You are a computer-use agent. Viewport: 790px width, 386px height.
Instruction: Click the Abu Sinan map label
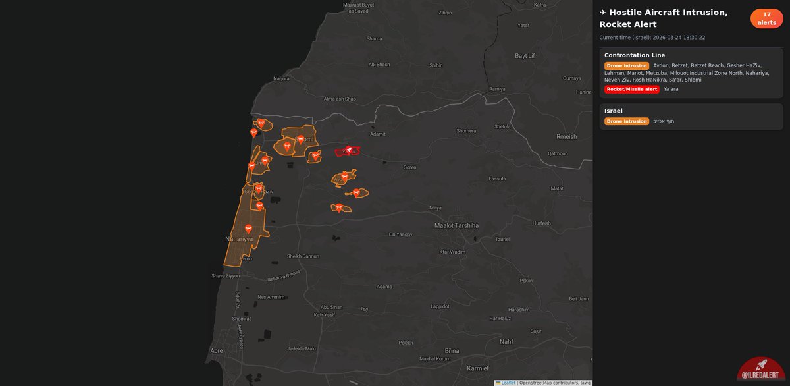pyautogui.click(x=332, y=307)
